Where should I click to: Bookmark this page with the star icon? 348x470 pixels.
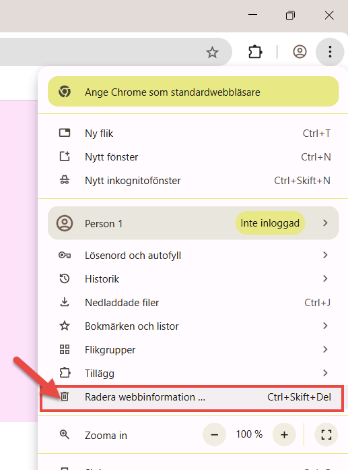point(212,53)
